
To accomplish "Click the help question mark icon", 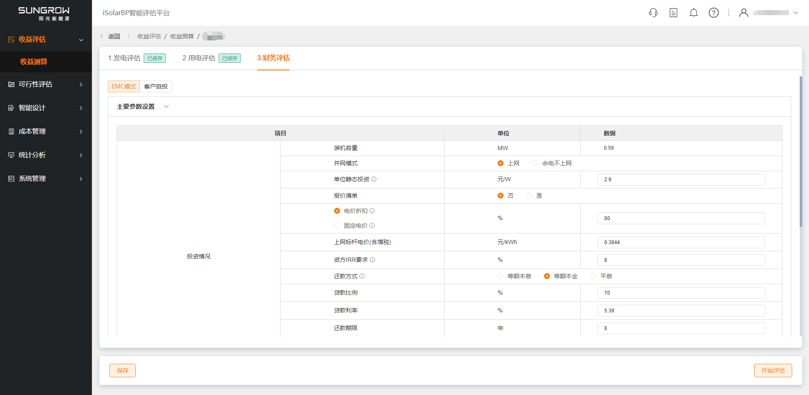I will [714, 13].
